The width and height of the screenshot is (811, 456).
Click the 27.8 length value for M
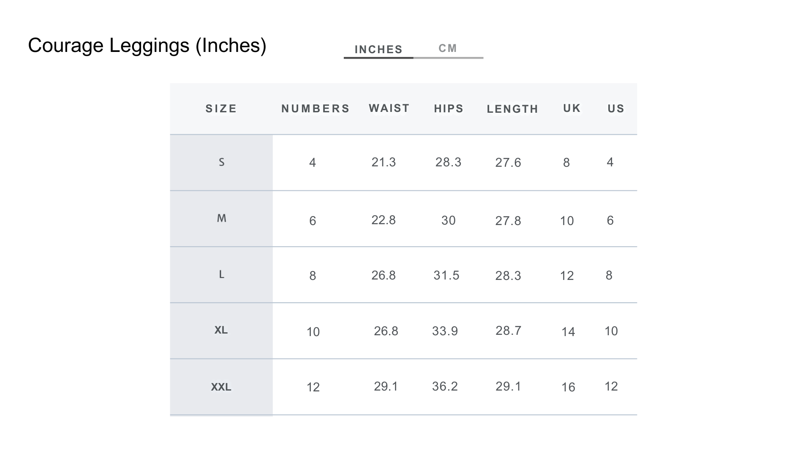(x=508, y=221)
